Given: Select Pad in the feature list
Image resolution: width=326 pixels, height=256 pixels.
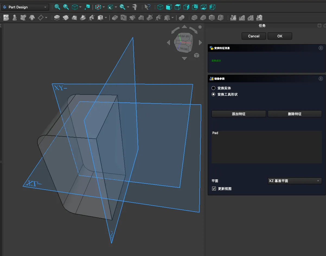Looking at the screenshot, I should point(215,133).
